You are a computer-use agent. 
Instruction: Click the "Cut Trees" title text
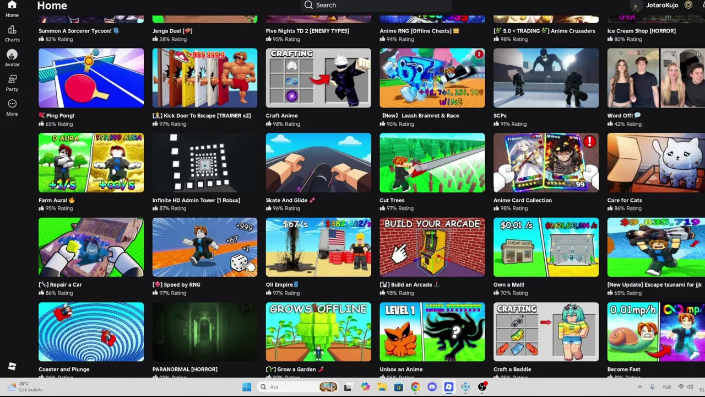tap(392, 200)
